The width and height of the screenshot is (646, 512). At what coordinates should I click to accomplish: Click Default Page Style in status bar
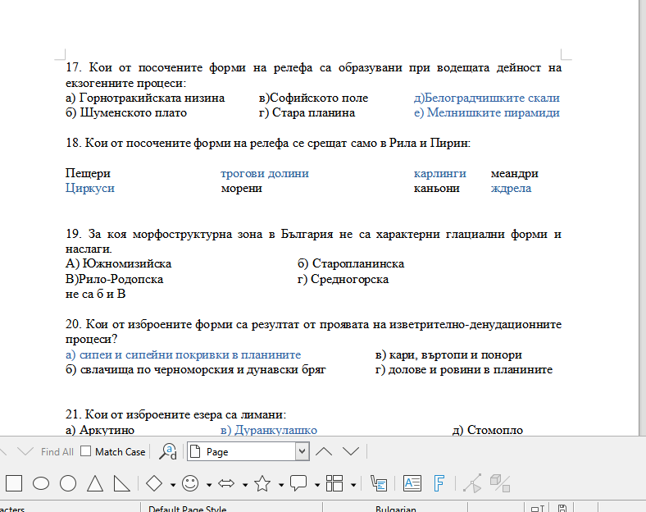[x=187, y=509]
